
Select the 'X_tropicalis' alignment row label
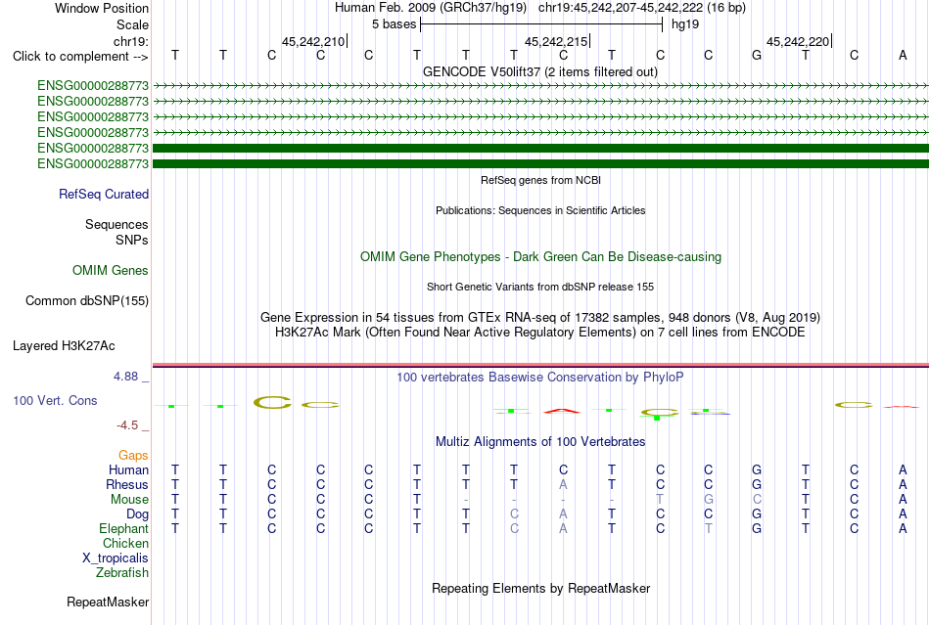[x=116, y=558]
